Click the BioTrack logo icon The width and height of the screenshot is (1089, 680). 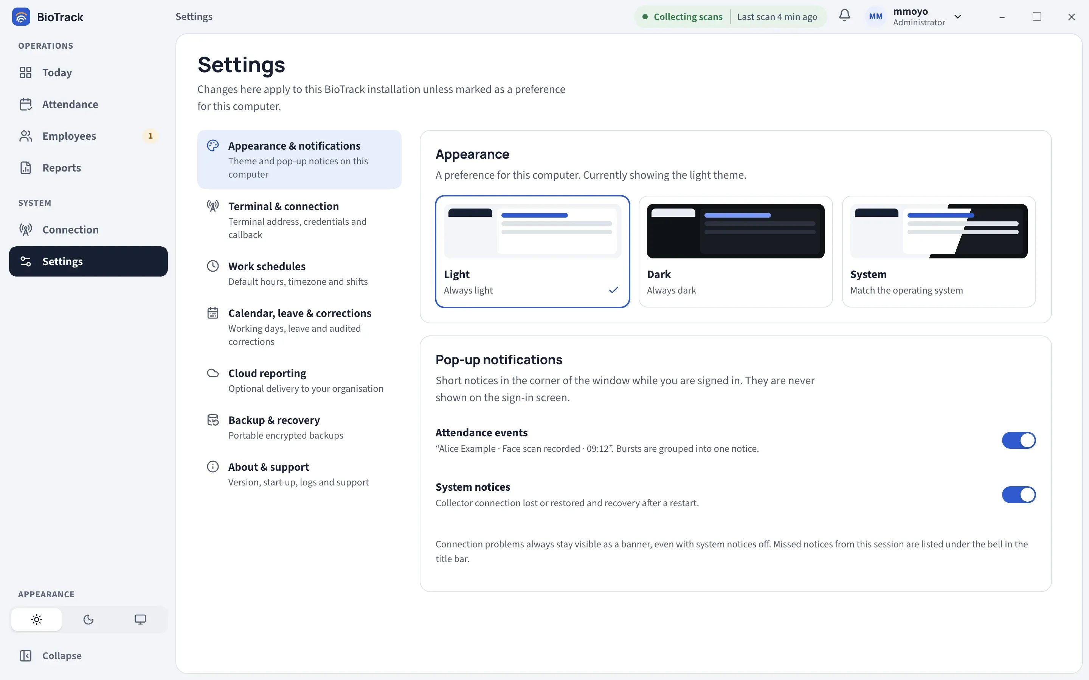click(x=21, y=17)
